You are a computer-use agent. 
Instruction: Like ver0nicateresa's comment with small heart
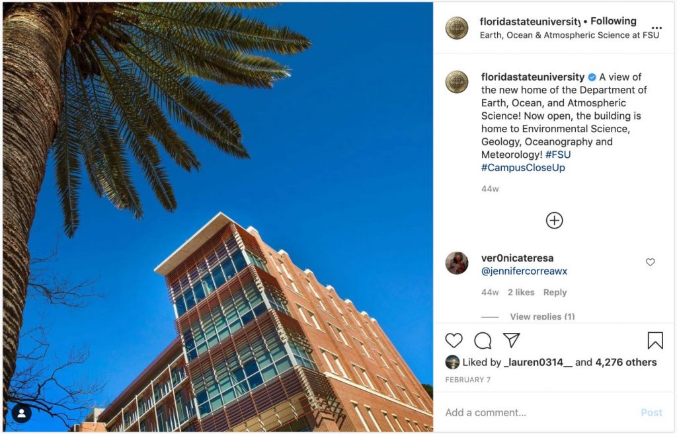pos(651,262)
